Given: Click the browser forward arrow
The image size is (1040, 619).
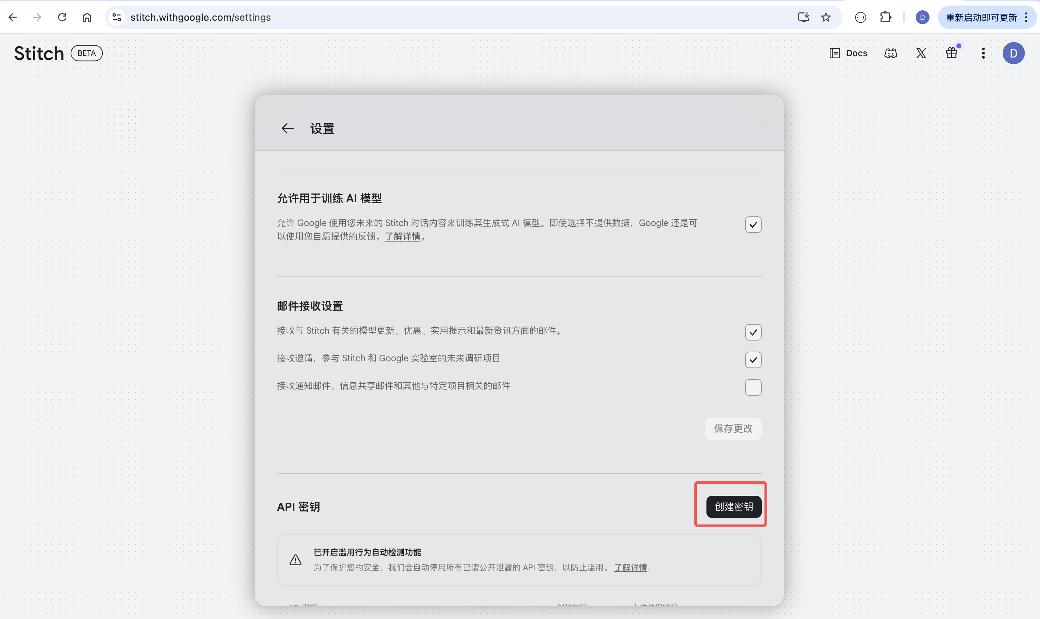Looking at the screenshot, I should coord(37,17).
